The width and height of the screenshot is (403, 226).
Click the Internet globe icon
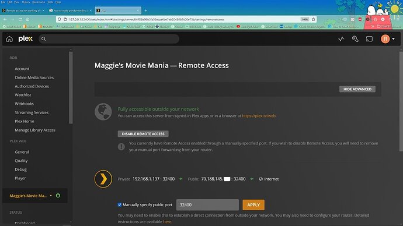[x=261, y=179]
